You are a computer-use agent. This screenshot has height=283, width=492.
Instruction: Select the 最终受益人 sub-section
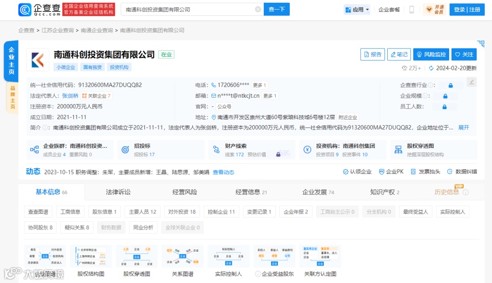(415, 212)
